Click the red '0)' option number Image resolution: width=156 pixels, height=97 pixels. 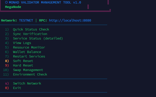7,88
